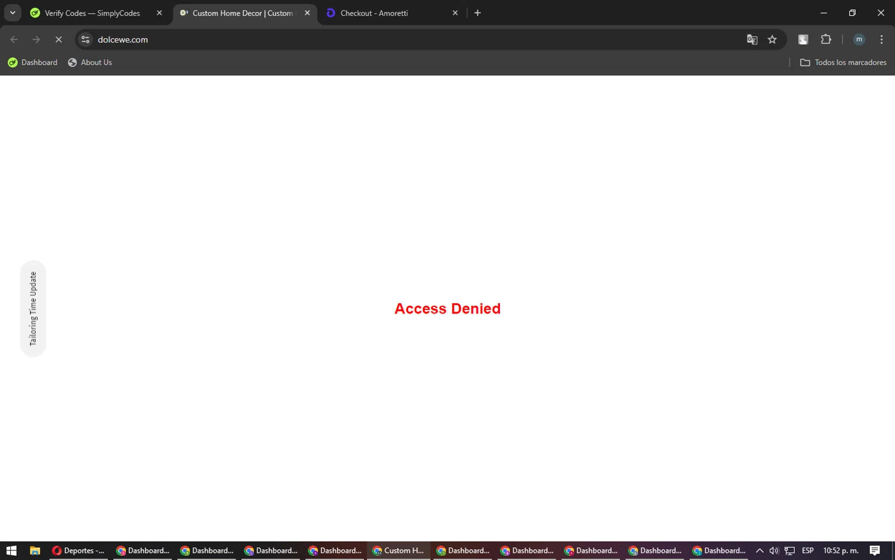Go forward to next page
Screen dimensions: 895x560
coord(36,39)
